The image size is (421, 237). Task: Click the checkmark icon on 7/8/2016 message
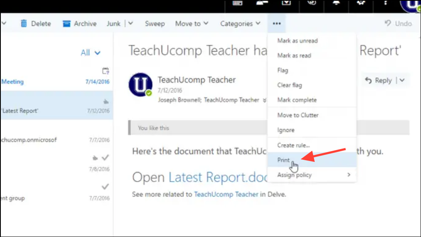click(x=105, y=157)
